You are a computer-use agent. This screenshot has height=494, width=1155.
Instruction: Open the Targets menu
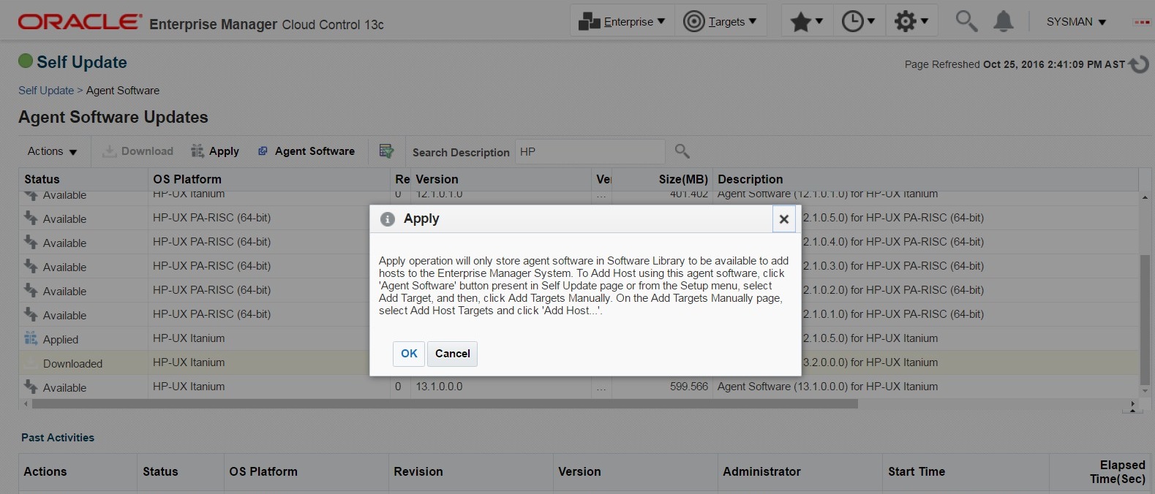click(x=721, y=21)
